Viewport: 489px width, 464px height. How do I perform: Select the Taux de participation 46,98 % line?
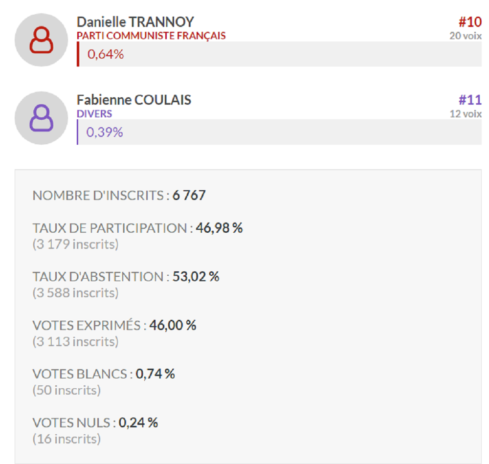pos(137,228)
